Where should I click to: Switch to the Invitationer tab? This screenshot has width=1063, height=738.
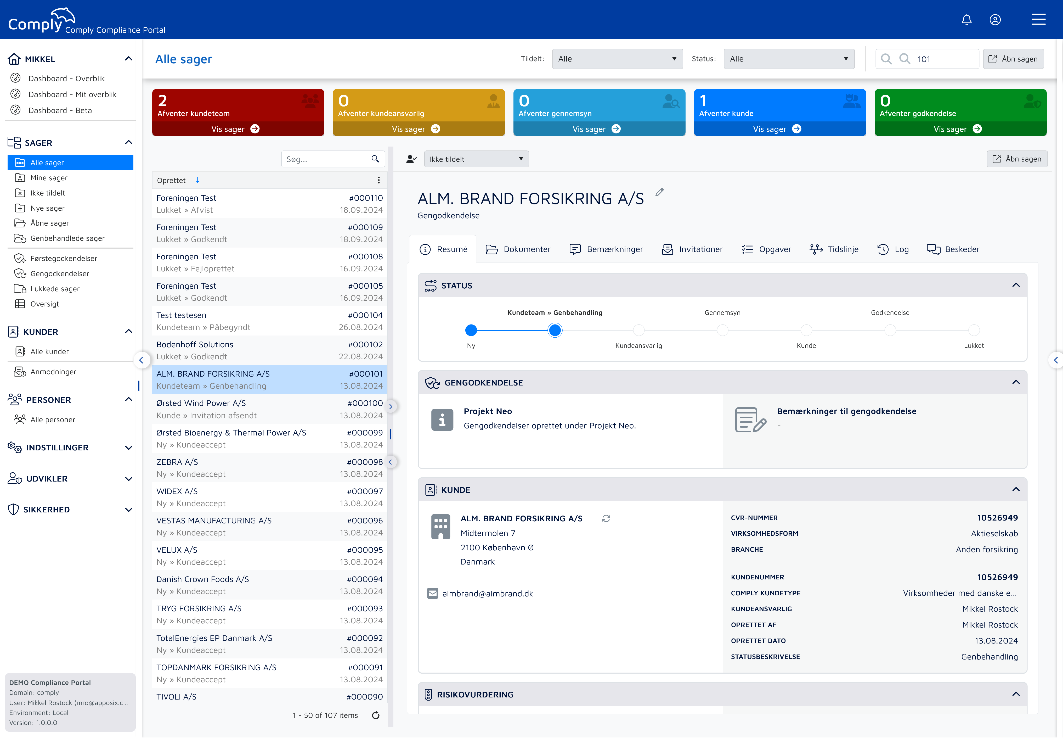point(692,249)
